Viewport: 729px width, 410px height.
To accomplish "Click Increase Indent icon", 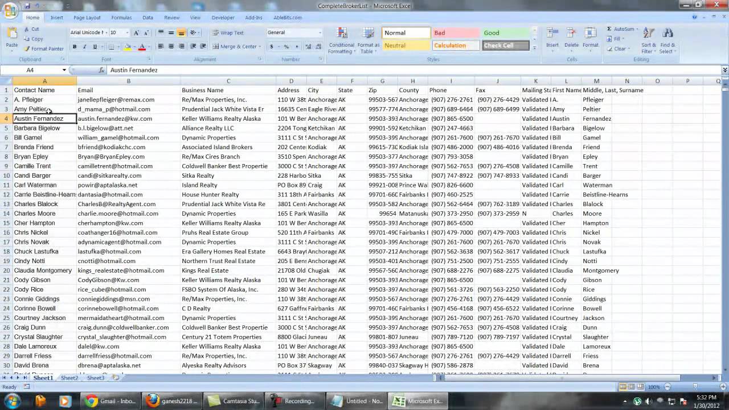I will pyautogui.click(x=202, y=47).
